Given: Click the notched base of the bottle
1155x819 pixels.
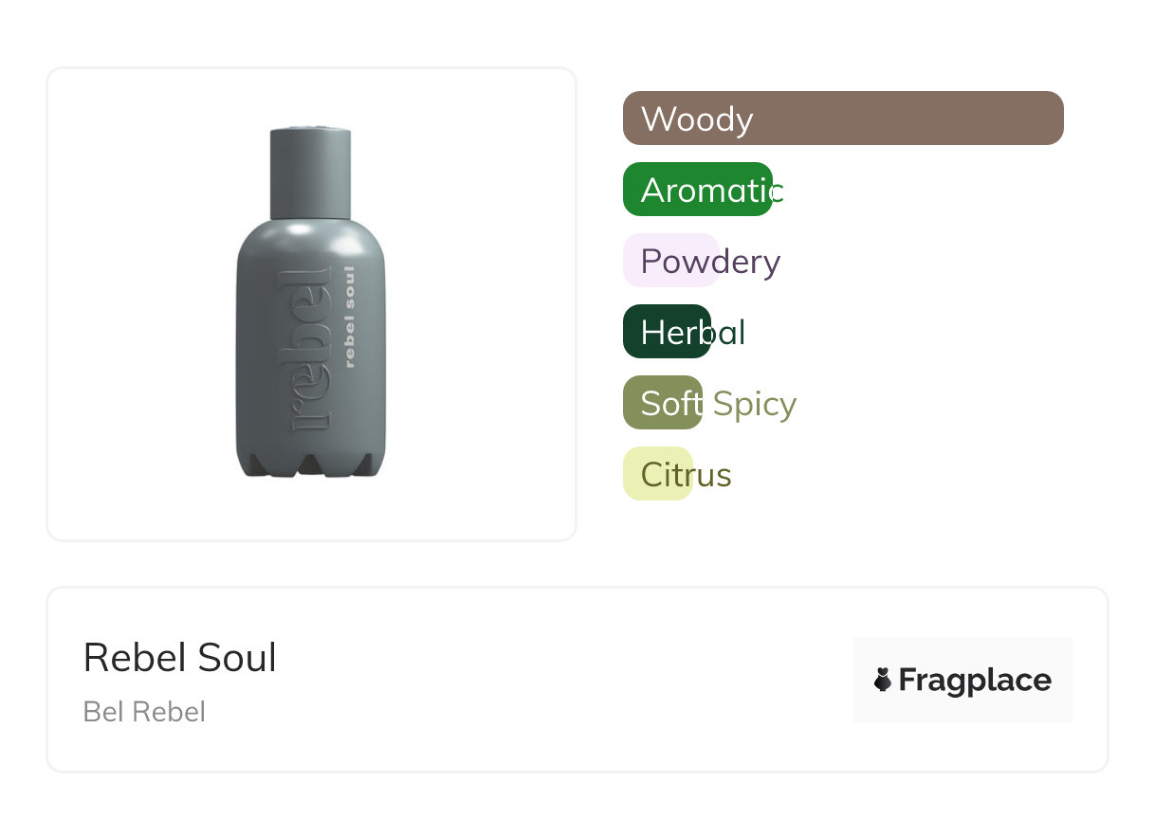Looking at the screenshot, I should pos(309,463).
